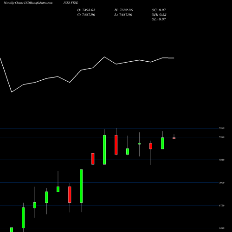The height and width of the screenshot is (232, 232).
Task: Select the 'OH: 0.52' reading
Action: pyautogui.click(x=159, y=15)
